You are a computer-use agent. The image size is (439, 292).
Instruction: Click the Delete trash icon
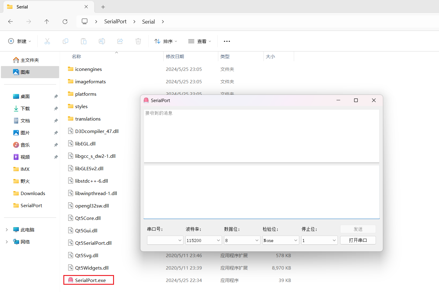pos(138,41)
